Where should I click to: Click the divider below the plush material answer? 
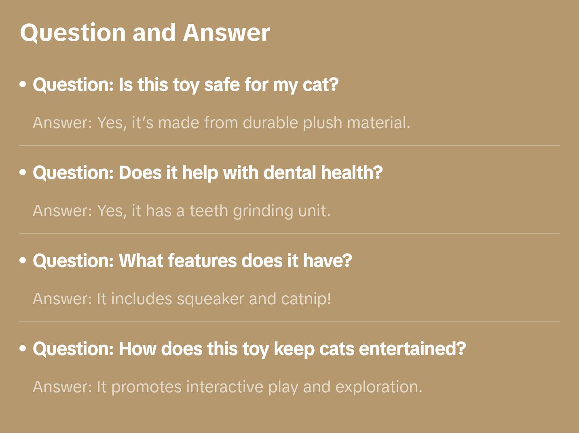tap(289, 146)
